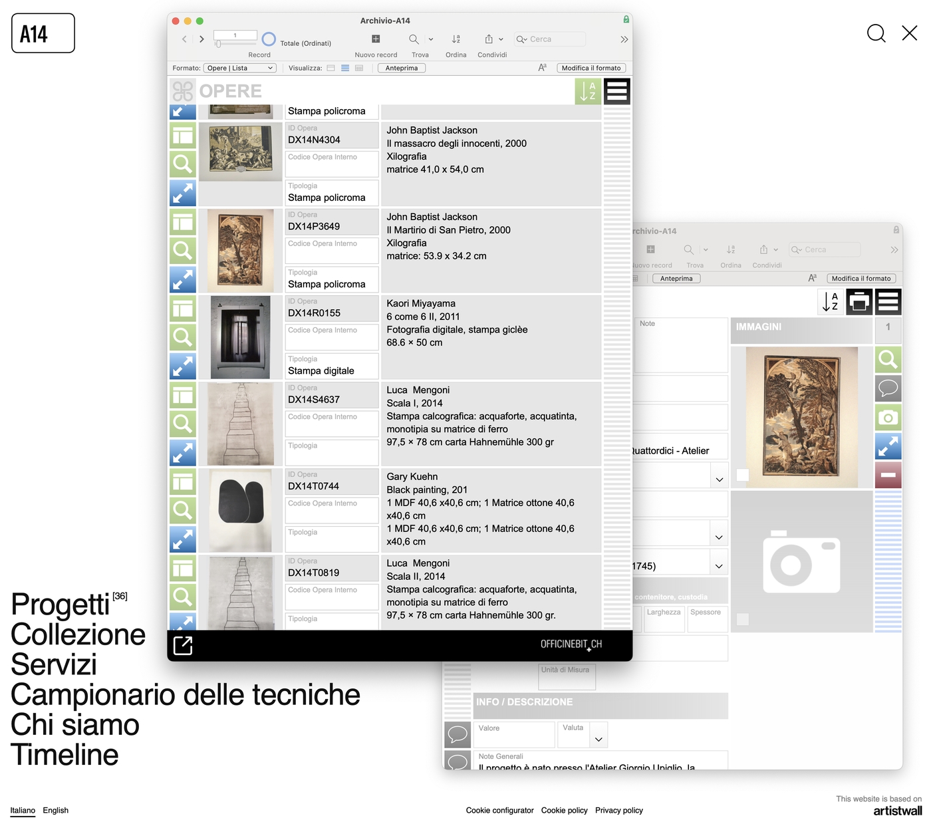Screen dimensions: 931x828
Task: Click the speech bubble icon beside IMMAGINI panel
Action: [888, 388]
